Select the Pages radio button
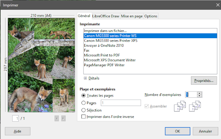Viewport: 221px width, 139px height. [84, 103]
